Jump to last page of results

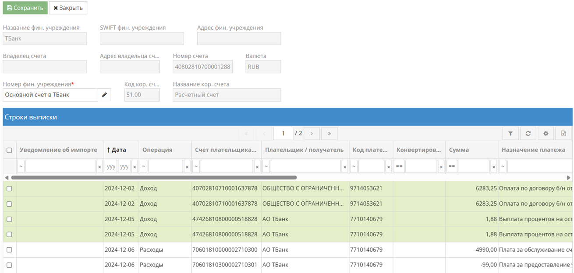[x=329, y=134]
